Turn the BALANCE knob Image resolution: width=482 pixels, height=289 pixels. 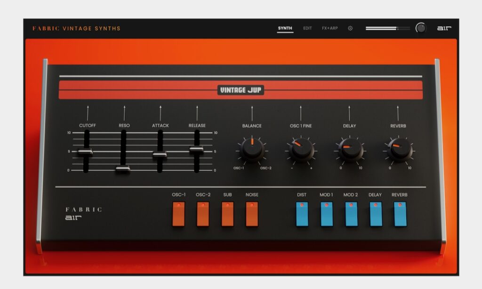tap(252, 151)
